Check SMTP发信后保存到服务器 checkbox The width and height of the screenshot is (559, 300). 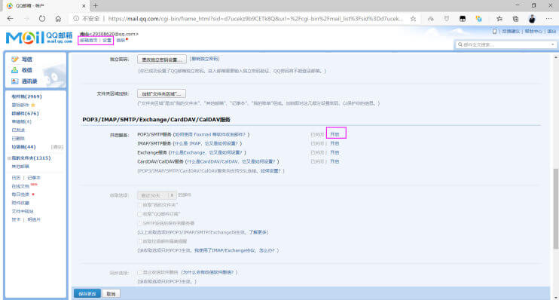140,223
